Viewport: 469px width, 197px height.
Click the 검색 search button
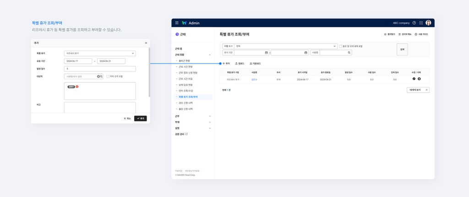coord(402,49)
